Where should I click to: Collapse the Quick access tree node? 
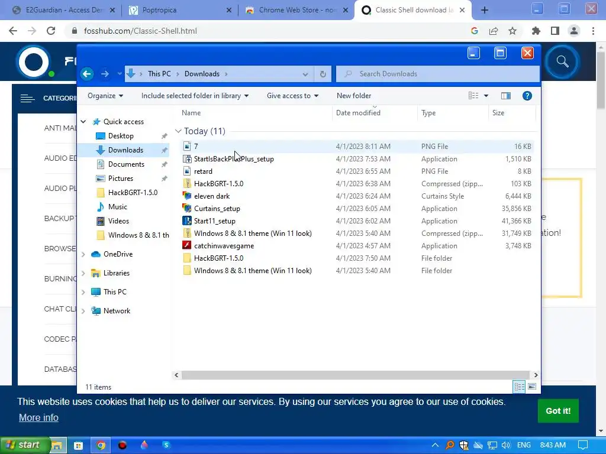point(83,122)
